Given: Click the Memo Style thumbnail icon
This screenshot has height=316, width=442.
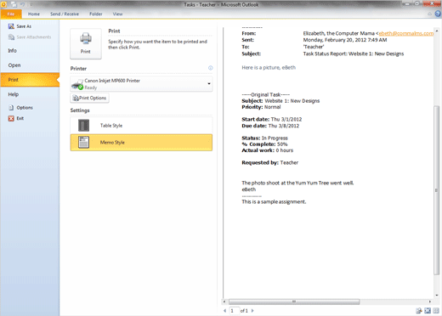Looking at the screenshot, I should (83, 142).
